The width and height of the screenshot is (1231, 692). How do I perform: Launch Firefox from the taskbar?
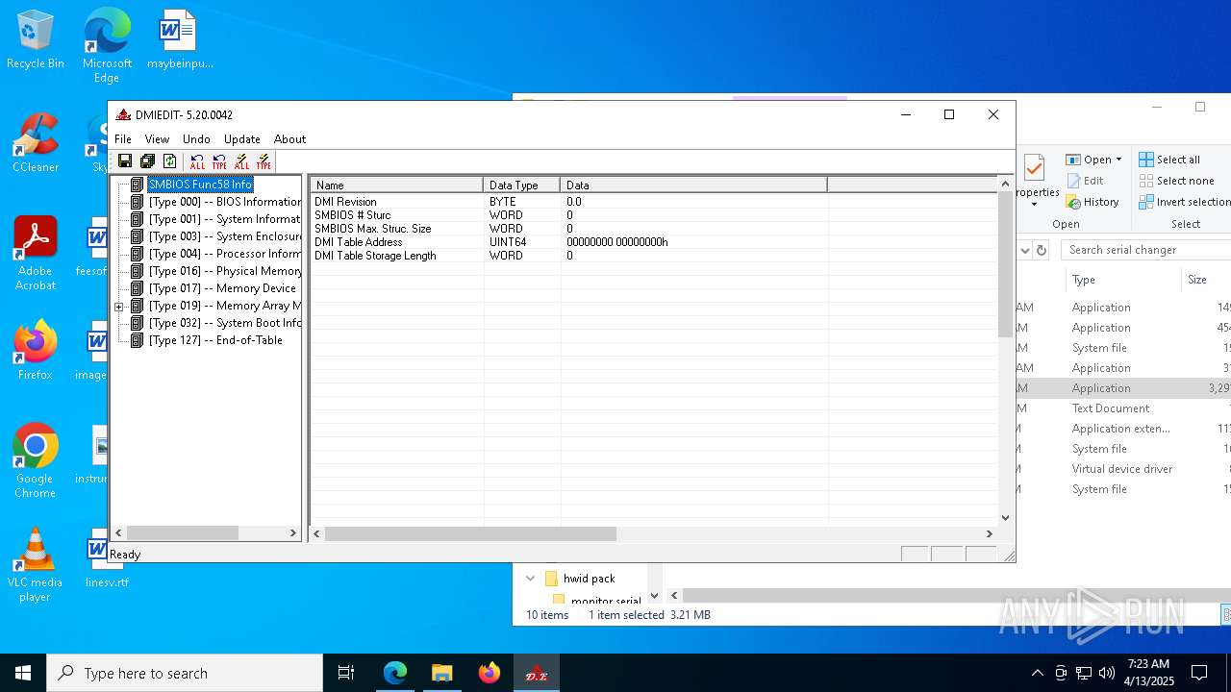[x=490, y=673]
